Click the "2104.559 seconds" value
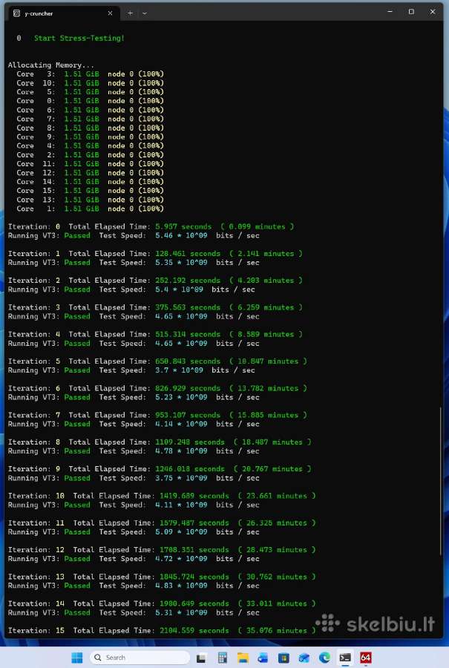This screenshot has height=668, width=449. (x=194, y=630)
